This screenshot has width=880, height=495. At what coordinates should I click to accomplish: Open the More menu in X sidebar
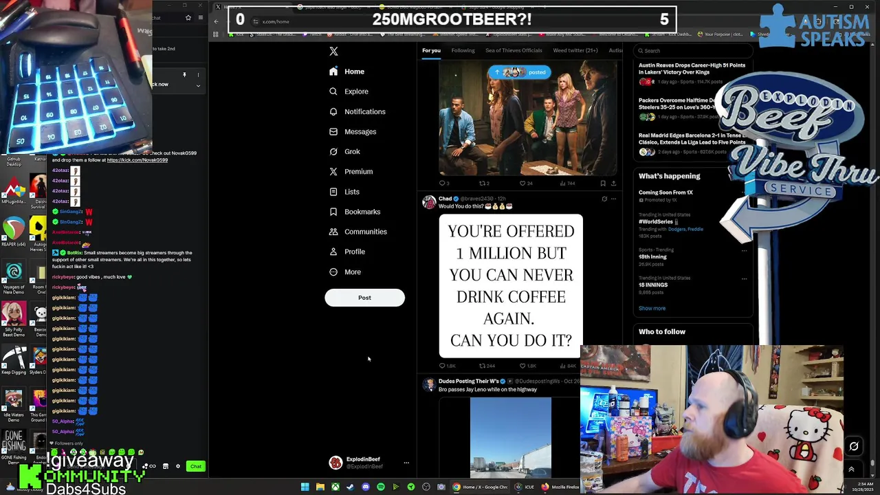[345, 272]
